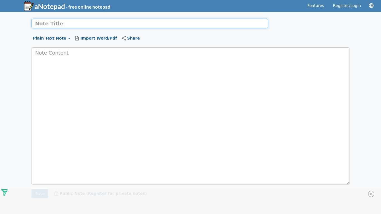The height and width of the screenshot is (214, 381).
Task: Click the green Freestar icon
Action: (x=4, y=192)
